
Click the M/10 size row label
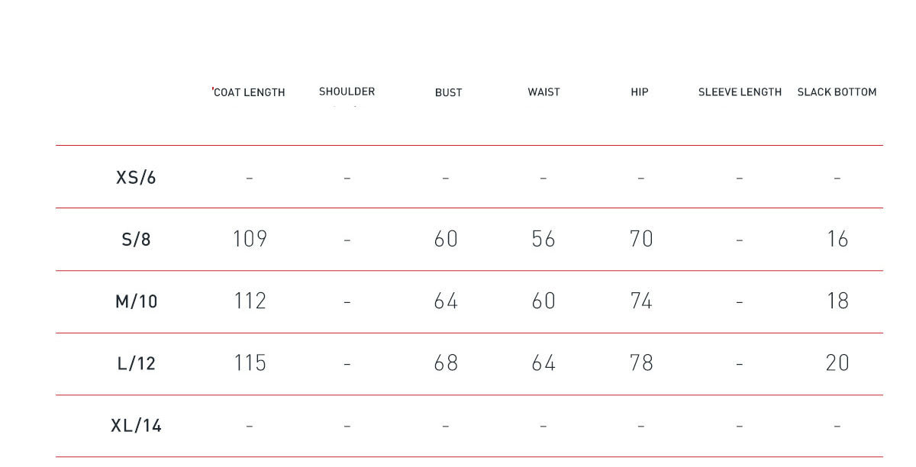pos(136,301)
